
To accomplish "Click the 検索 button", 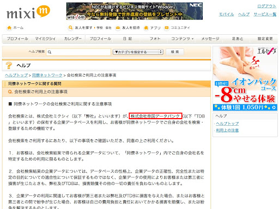I will coord(175,52).
